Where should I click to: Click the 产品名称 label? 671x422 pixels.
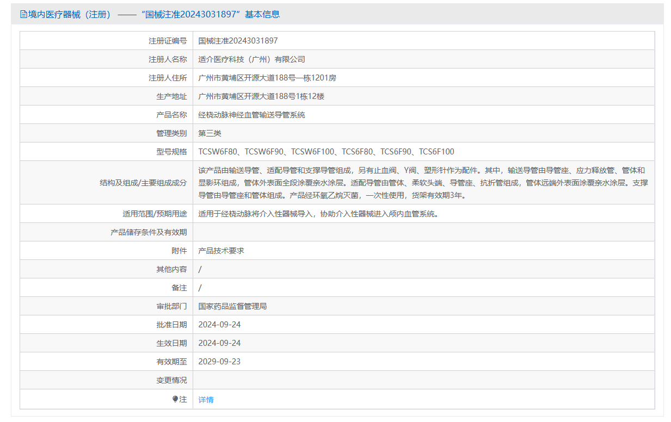pyautogui.click(x=171, y=115)
